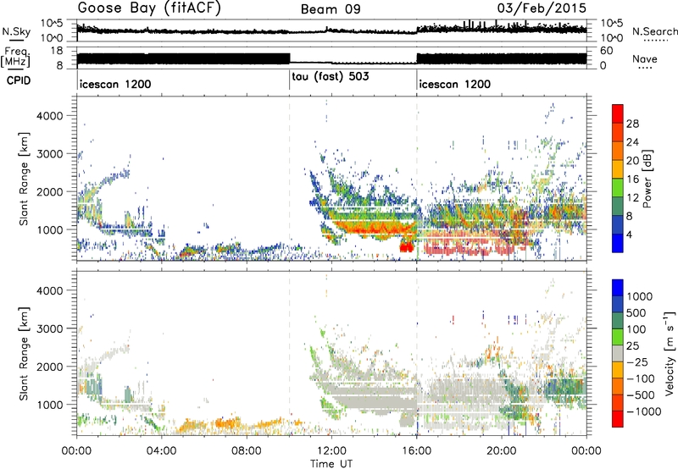The width and height of the screenshot is (678, 469).
Task: Pick the blue bottom segment of Power colorbar
Action: click(618, 243)
